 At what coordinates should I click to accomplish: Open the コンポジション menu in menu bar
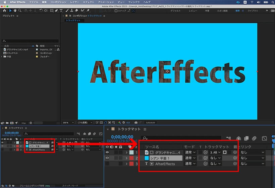(x=58, y=2)
